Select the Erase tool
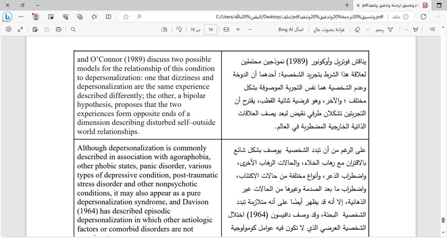The width and height of the screenshot is (447, 238). tap(357, 29)
